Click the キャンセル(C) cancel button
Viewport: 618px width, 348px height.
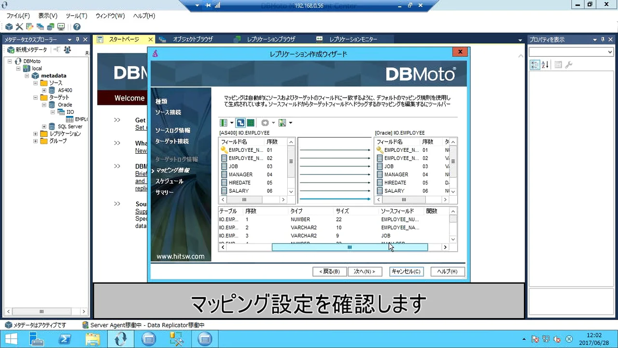[406, 272]
